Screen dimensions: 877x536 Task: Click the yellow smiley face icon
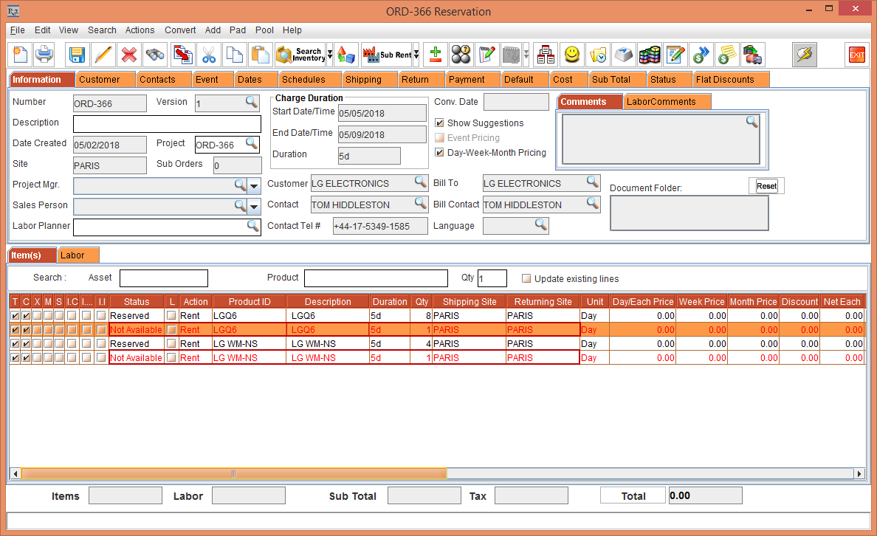coord(571,55)
